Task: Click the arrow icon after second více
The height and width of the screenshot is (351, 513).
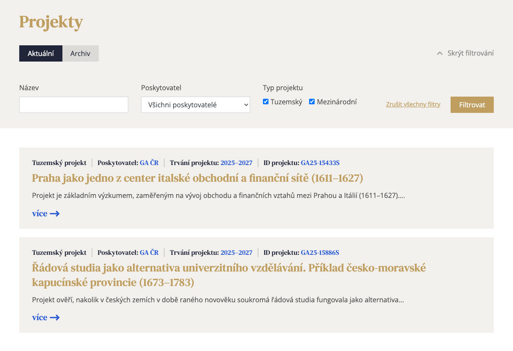Action: point(55,318)
